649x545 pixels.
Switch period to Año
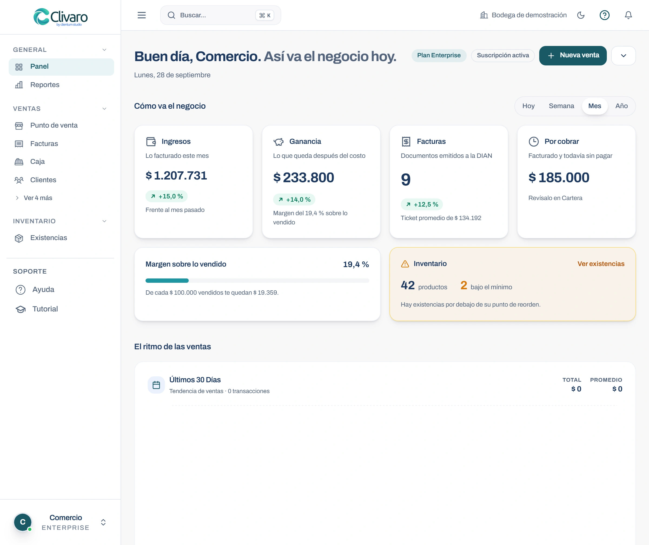click(x=621, y=106)
